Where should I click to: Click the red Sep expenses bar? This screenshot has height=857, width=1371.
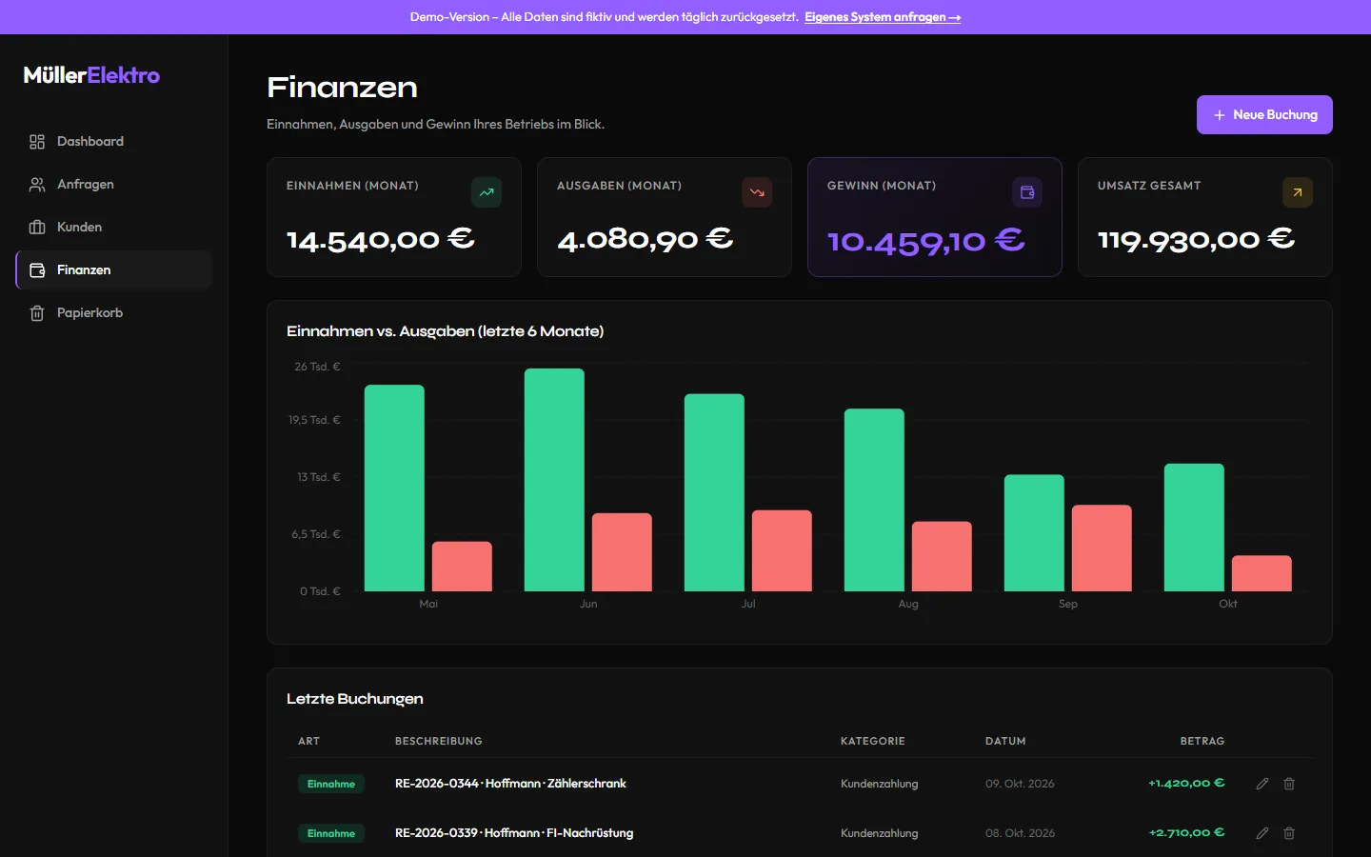click(x=1102, y=548)
